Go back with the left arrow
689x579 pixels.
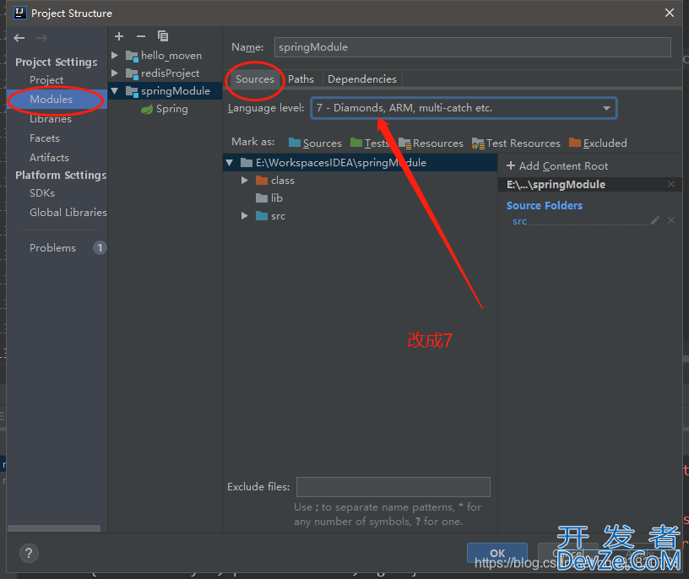(x=19, y=38)
